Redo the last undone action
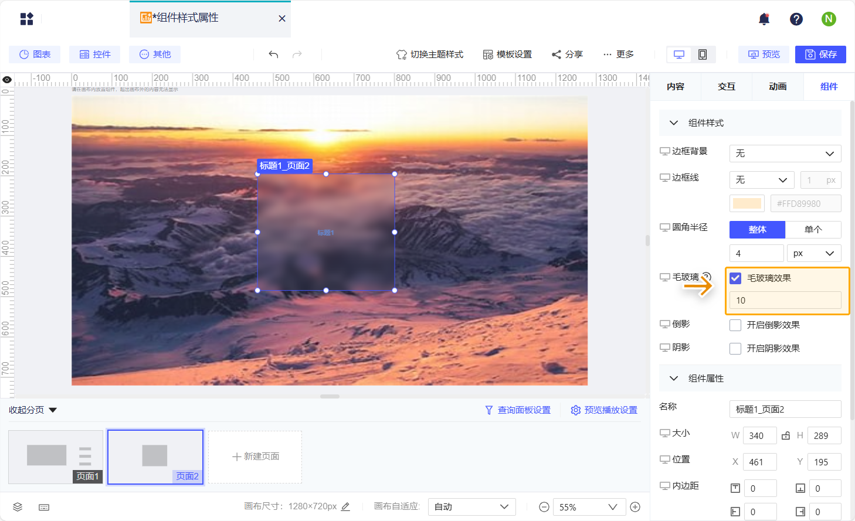 (297, 55)
